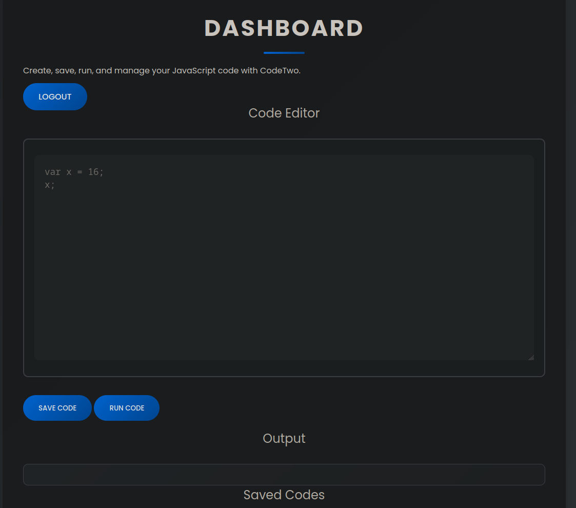Click the Saved Codes section heading
This screenshot has width=576, height=508.
coord(284,495)
